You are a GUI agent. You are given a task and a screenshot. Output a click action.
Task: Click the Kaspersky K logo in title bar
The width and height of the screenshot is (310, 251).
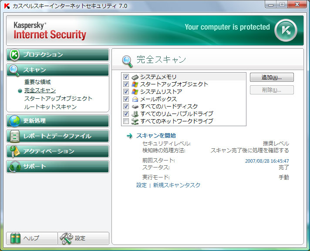click(x=7, y=6)
